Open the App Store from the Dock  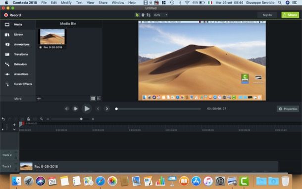tap(196, 181)
